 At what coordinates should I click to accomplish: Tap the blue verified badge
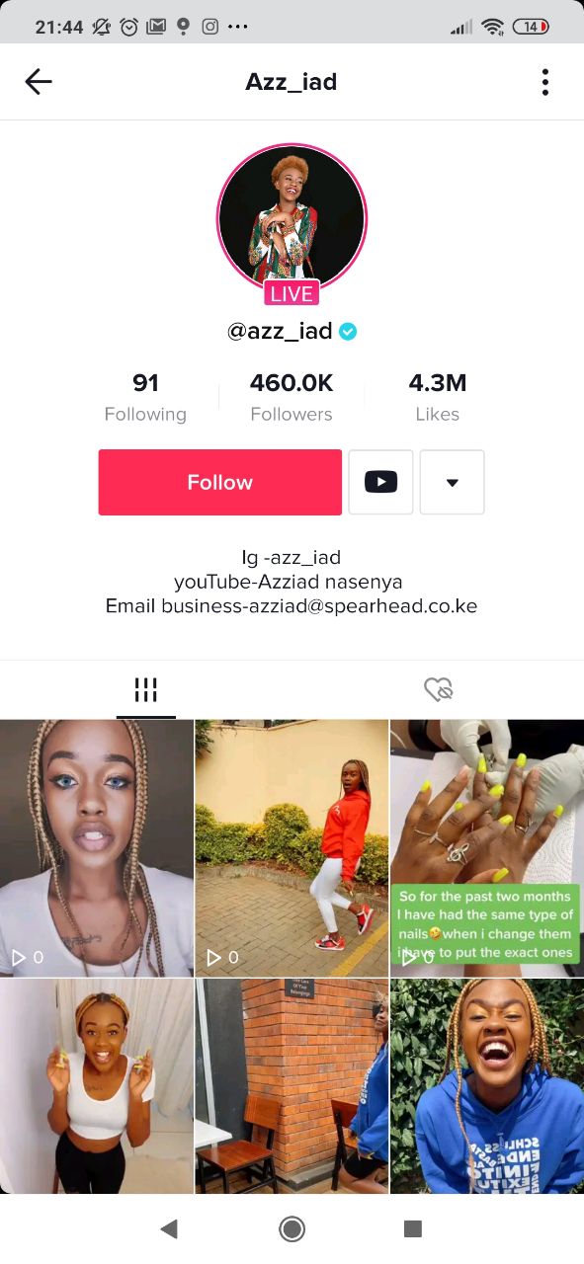coord(348,332)
